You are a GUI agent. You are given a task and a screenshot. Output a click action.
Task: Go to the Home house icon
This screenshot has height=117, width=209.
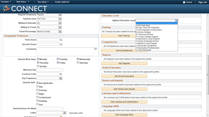(x=184, y=2)
